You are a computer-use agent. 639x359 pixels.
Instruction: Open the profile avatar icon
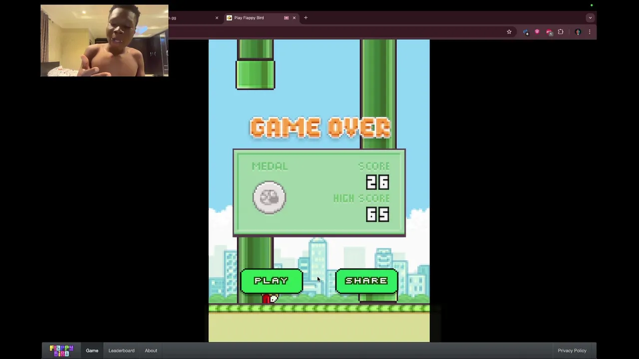click(578, 32)
